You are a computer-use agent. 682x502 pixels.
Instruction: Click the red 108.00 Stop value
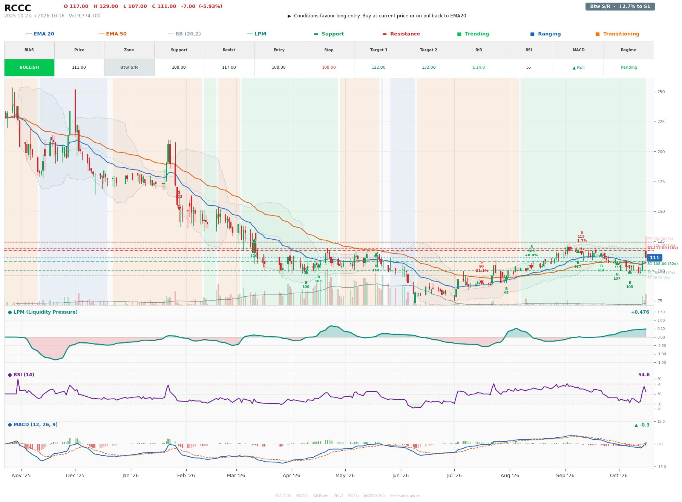[329, 68]
